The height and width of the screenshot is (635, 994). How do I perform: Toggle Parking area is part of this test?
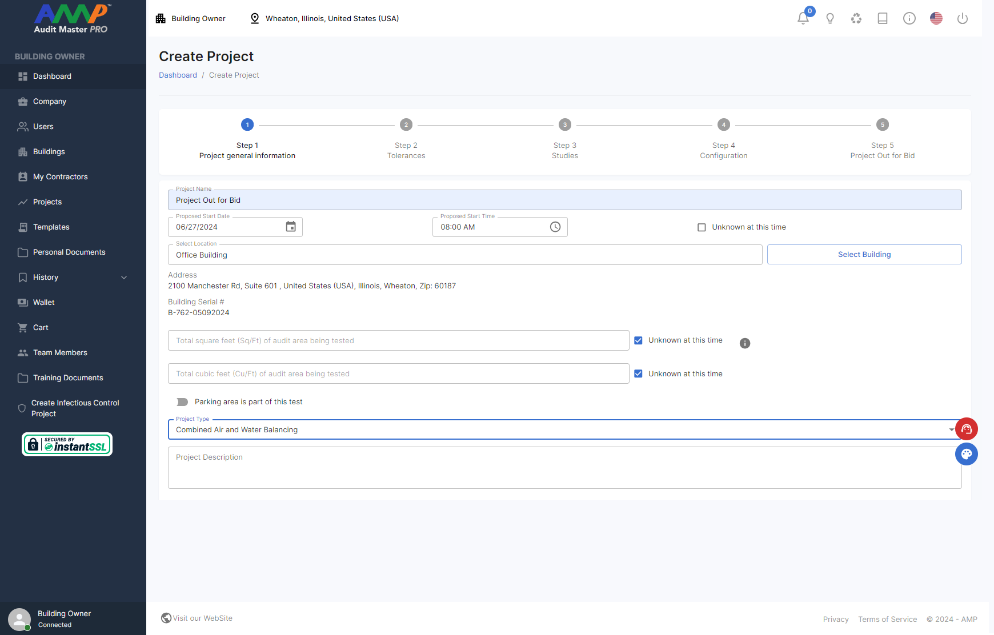(x=182, y=402)
